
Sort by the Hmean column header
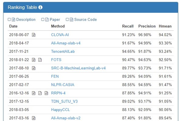click(x=165, y=26)
